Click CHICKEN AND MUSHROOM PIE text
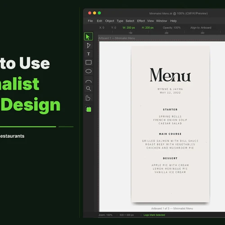 [x=170, y=148]
